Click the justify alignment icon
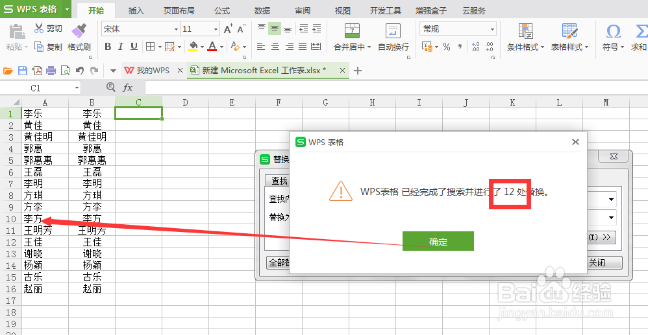Image resolution: width=648 pixels, height=335 pixels. click(303, 47)
